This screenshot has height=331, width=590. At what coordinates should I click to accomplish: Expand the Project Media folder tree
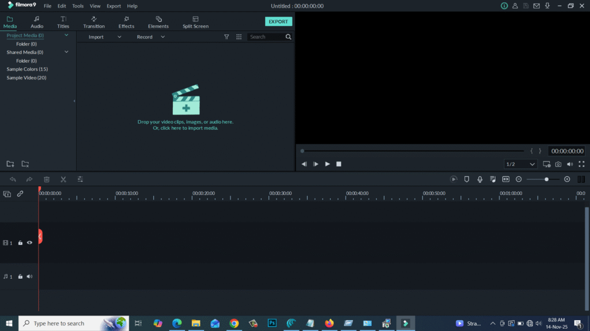(67, 35)
